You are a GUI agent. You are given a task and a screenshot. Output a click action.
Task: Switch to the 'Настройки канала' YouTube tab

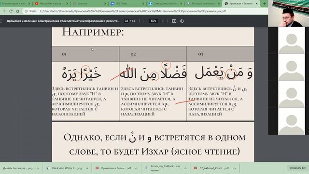pyautogui.click(x=51, y=3)
